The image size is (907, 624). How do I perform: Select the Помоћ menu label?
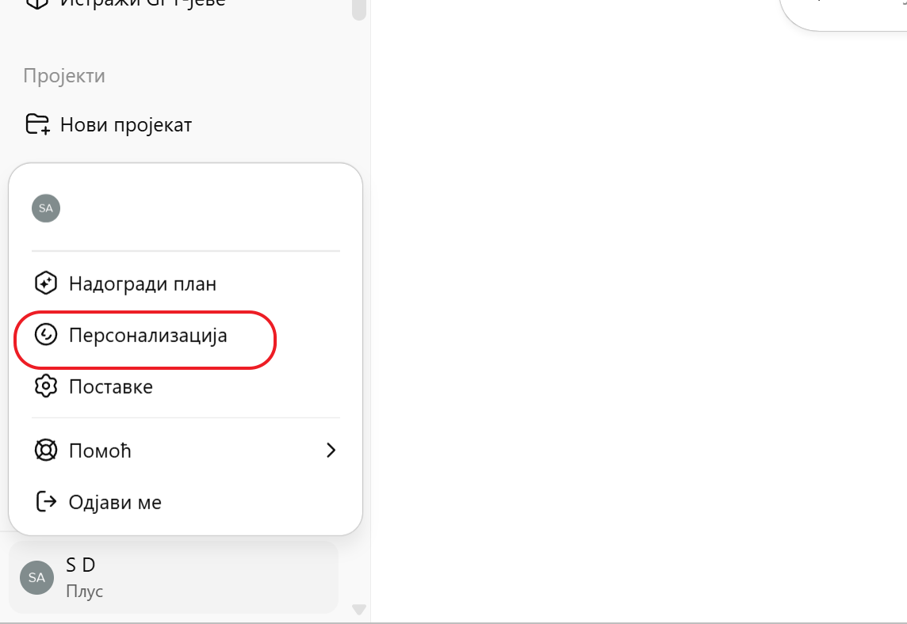(x=100, y=451)
